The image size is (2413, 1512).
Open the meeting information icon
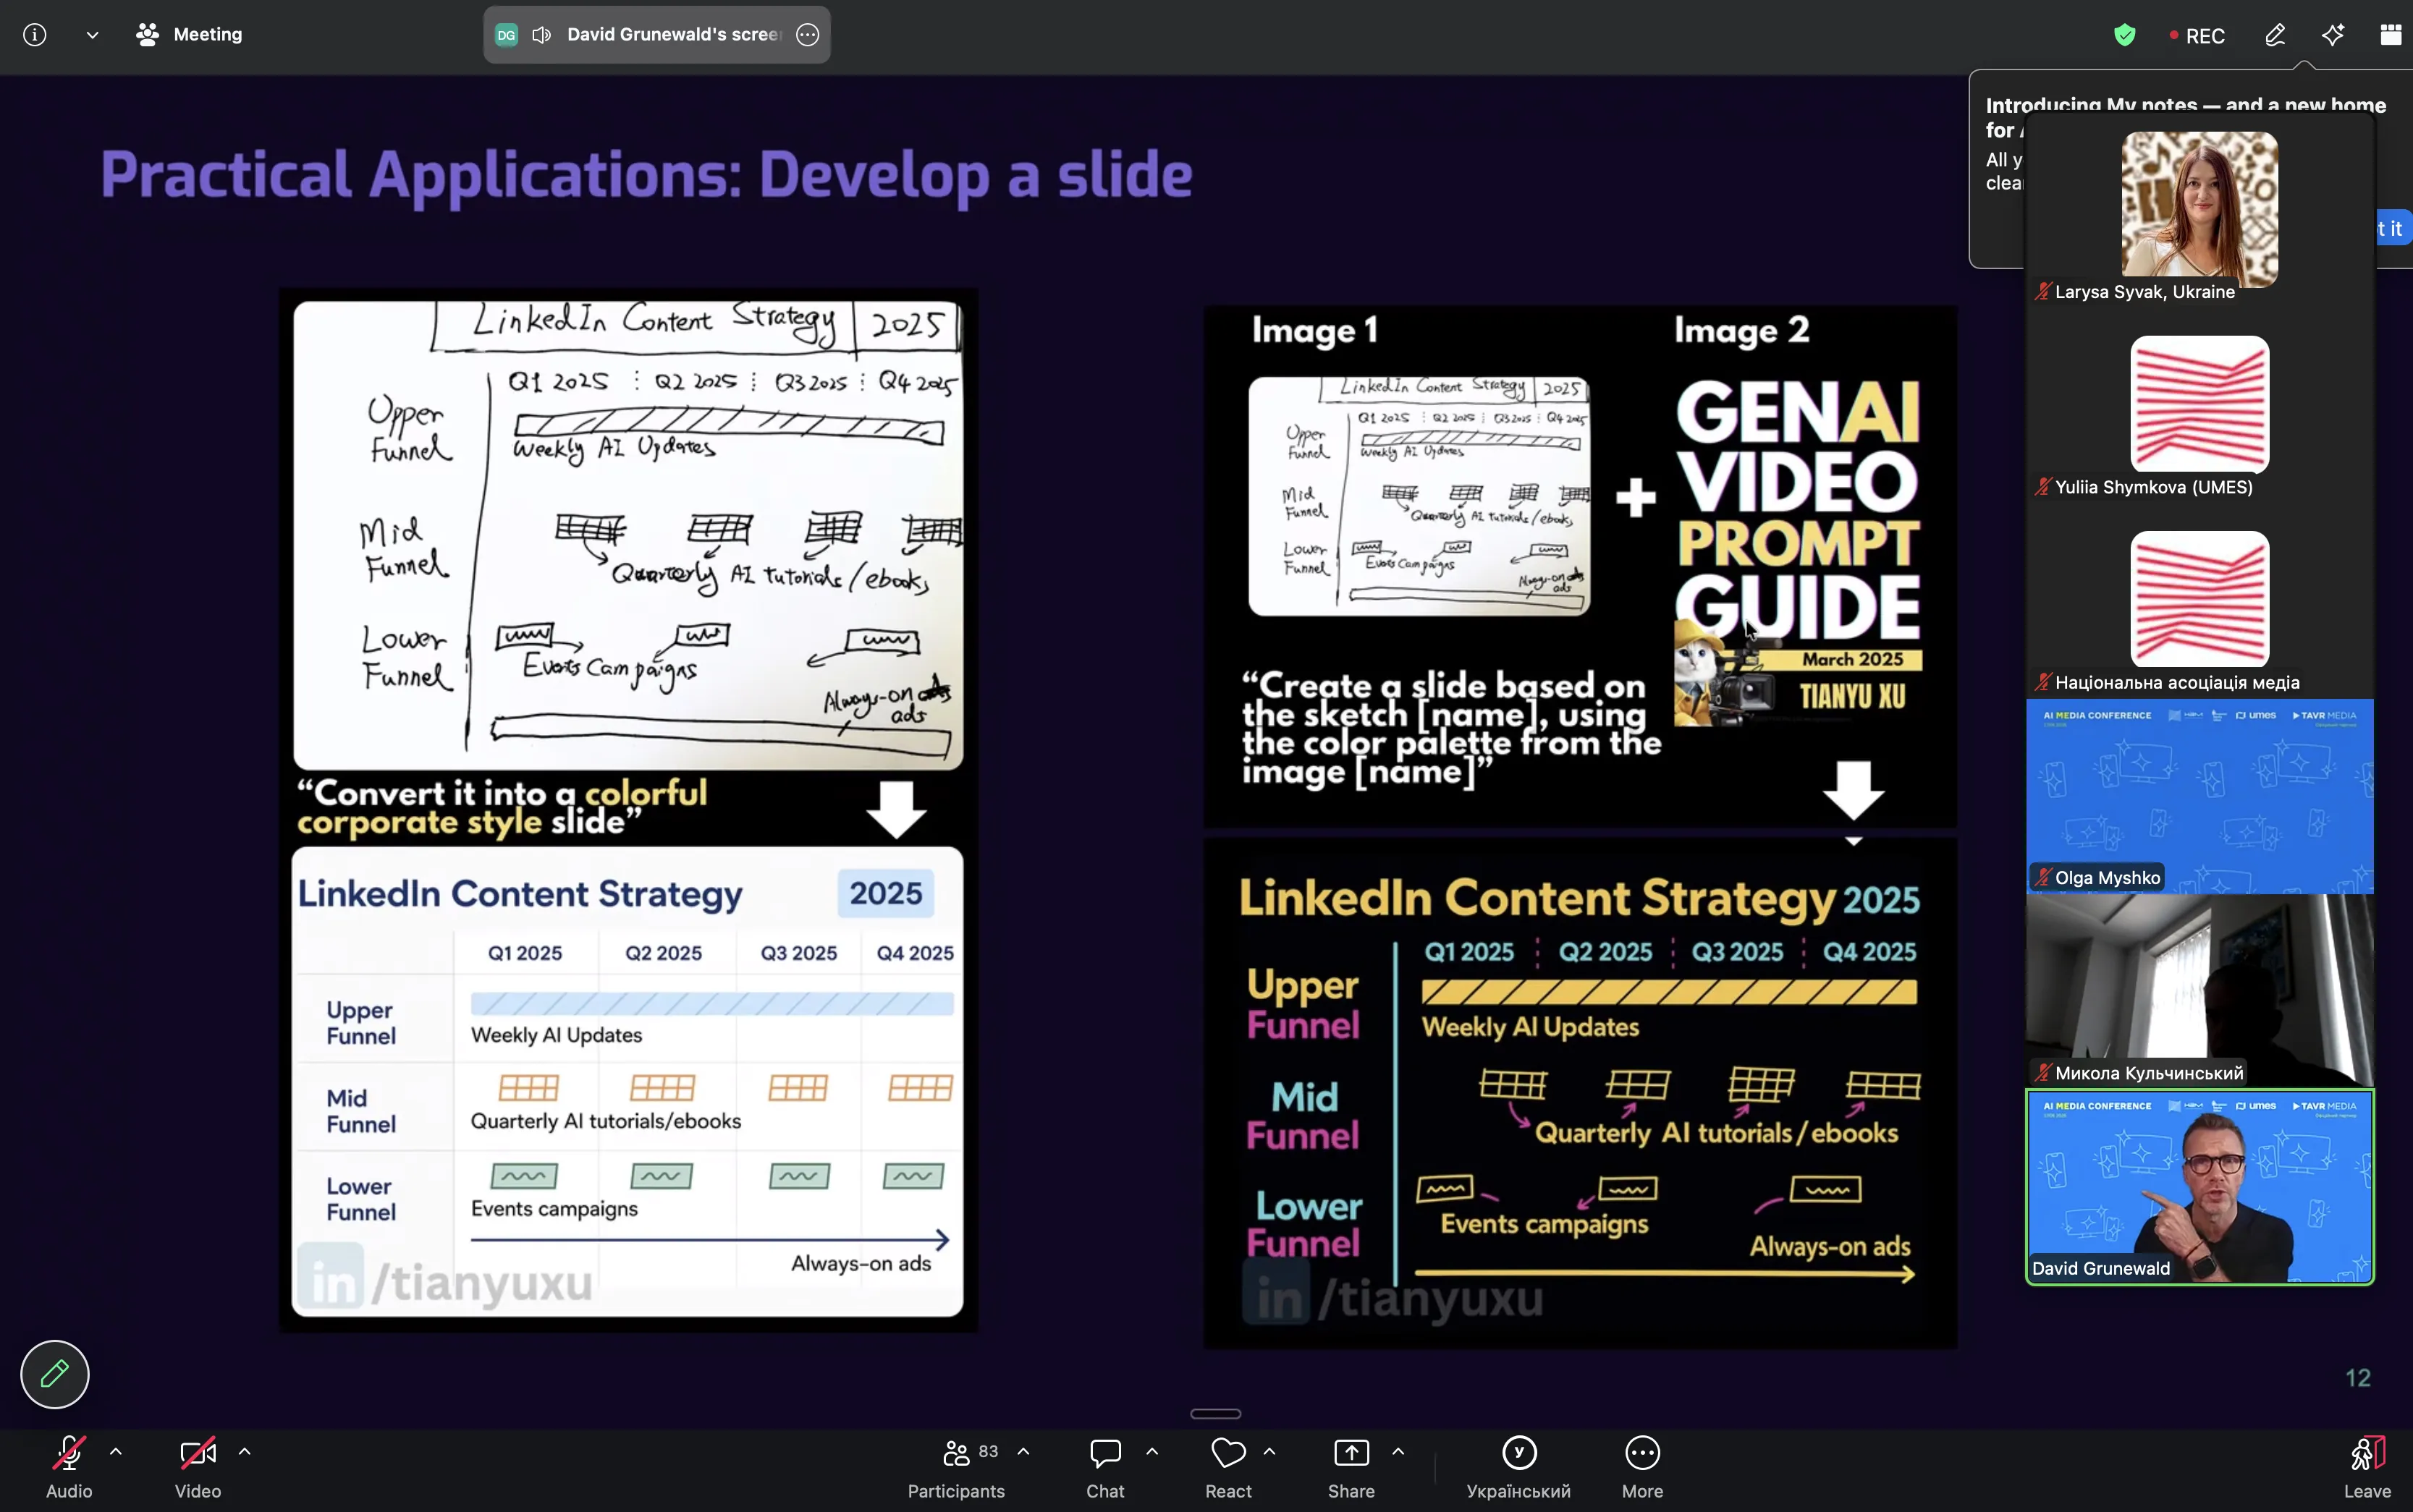coord(35,35)
